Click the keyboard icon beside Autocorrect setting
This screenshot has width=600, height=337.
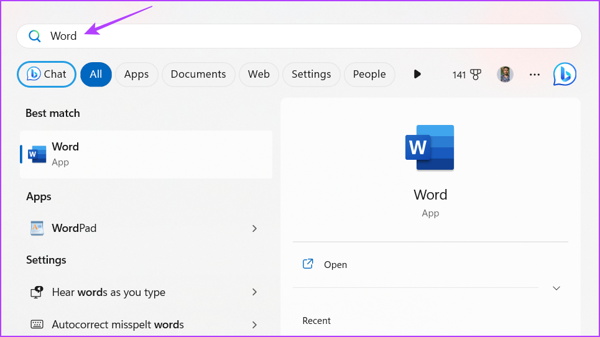(37, 325)
